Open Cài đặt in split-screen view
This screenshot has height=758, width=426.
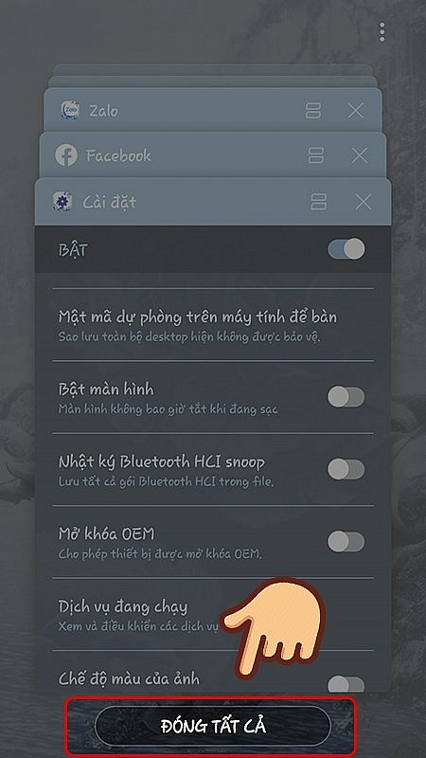tap(319, 202)
